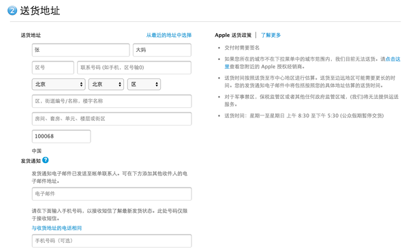Click the 区号 area code field
402x249 pixels.
click(53, 68)
